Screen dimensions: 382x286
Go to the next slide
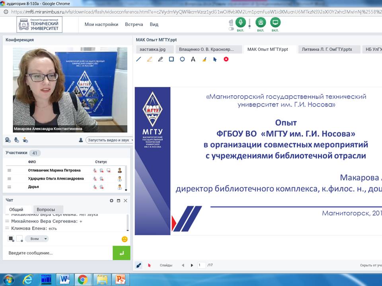coord(192,265)
